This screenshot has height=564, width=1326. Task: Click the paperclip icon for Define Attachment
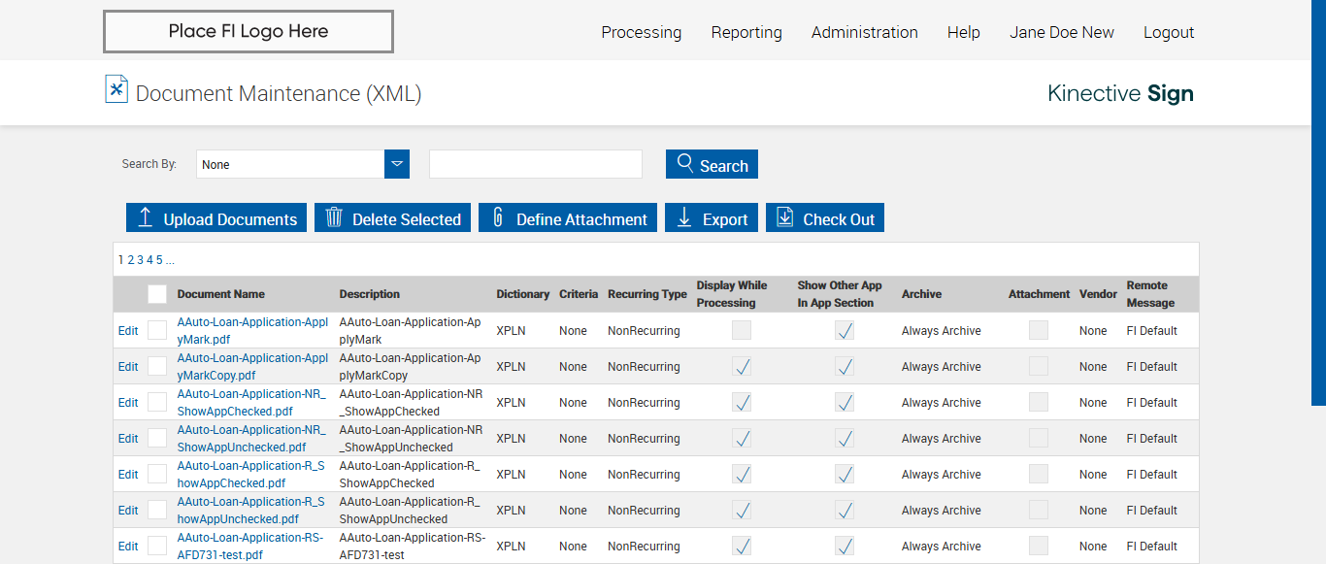498,217
